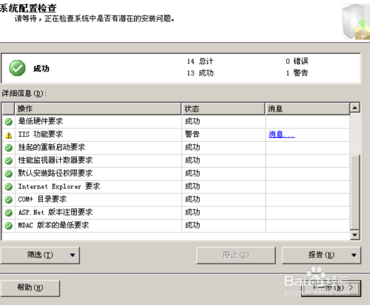This screenshot has width=370, height=305.
Task: Select the COM+ 目录要求 row text
Action: (x=42, y=199)
